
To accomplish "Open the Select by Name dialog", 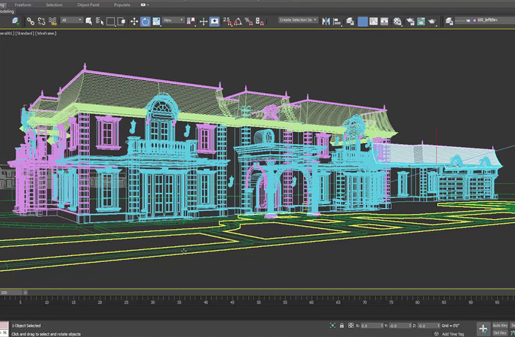I will click(99, 21).
